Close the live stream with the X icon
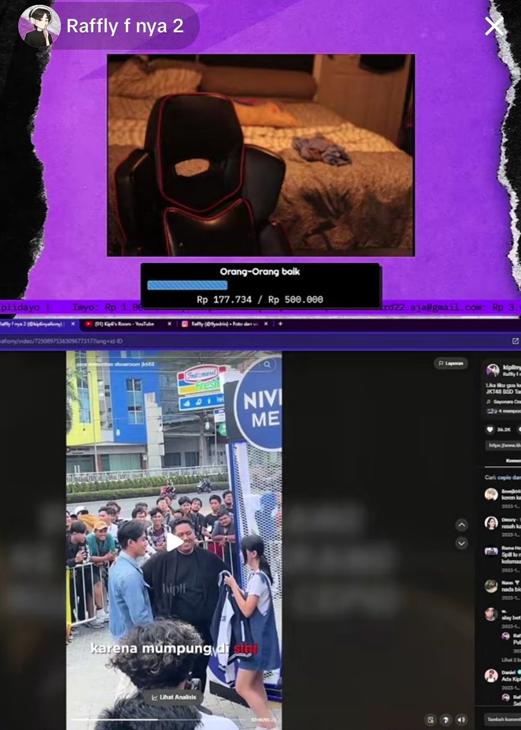Image resolution: width=521 pixels, height=730 pixels. coord(494,26)
